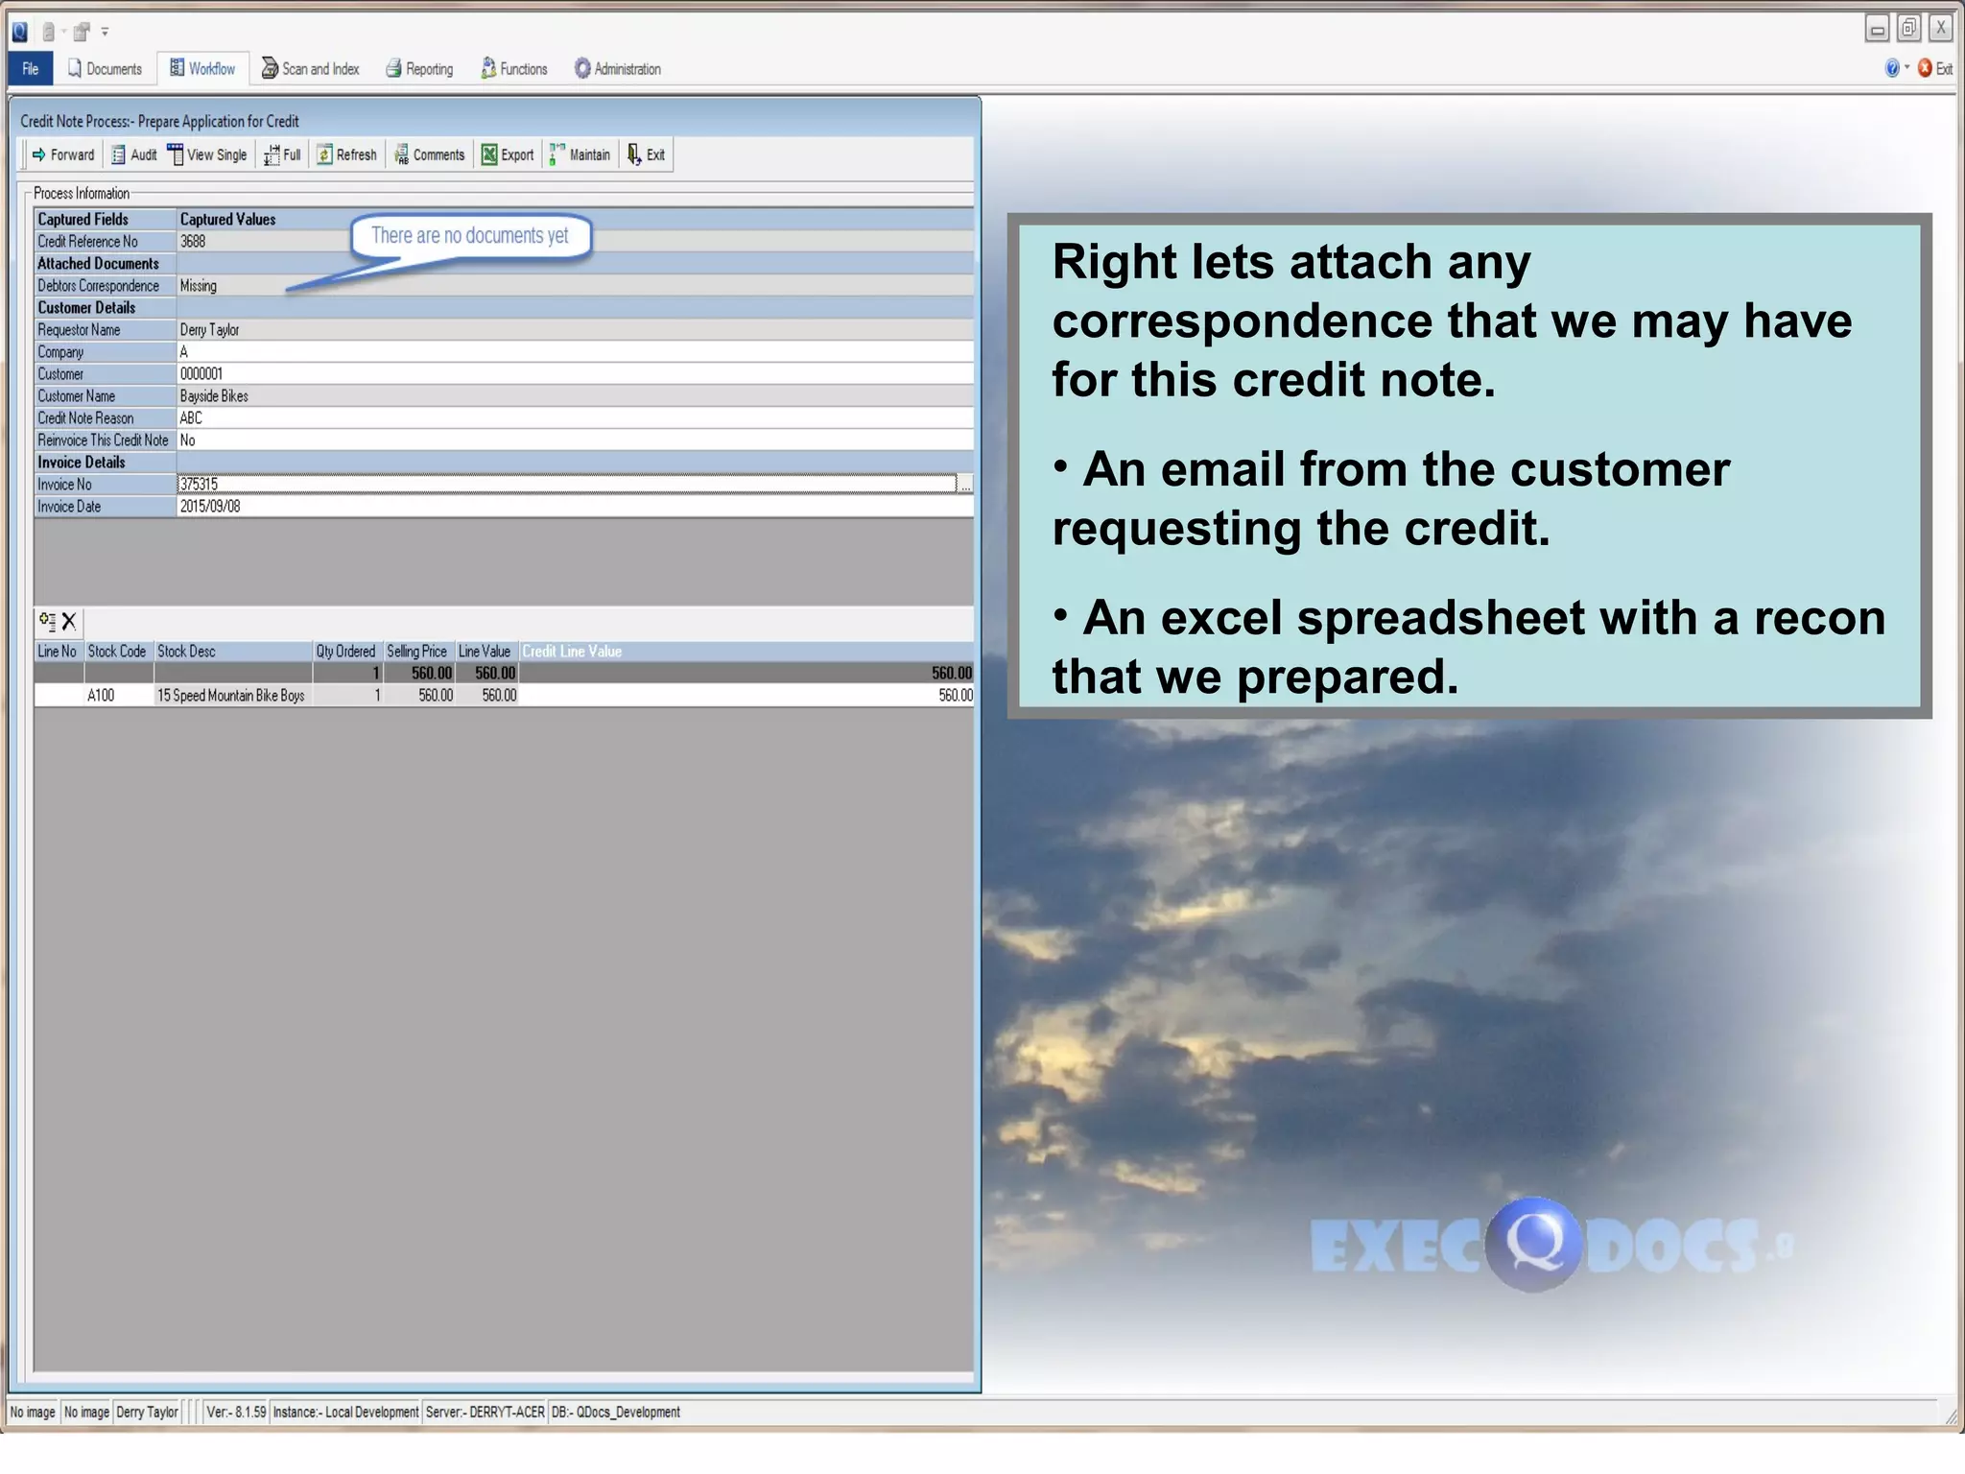
Task: Exit the process via the toolbar door icon
Action: [646, 155]
